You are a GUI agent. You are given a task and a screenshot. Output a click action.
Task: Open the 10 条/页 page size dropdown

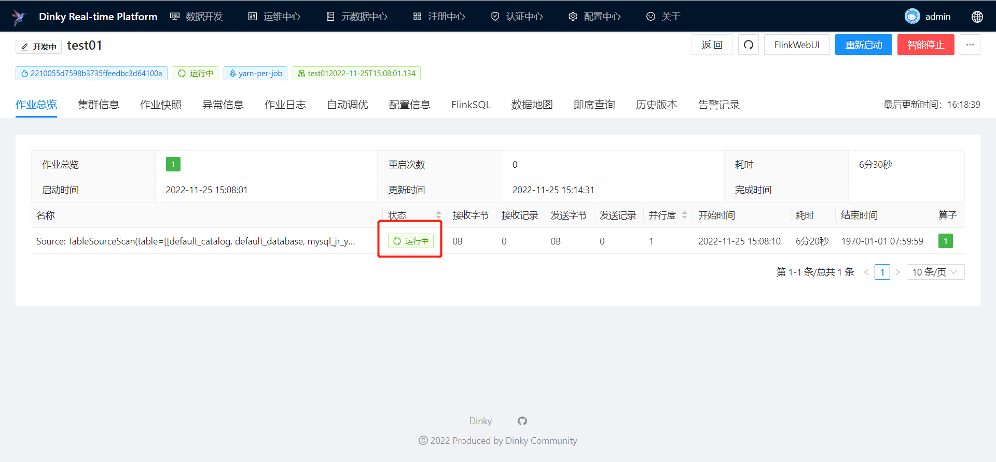935,272
